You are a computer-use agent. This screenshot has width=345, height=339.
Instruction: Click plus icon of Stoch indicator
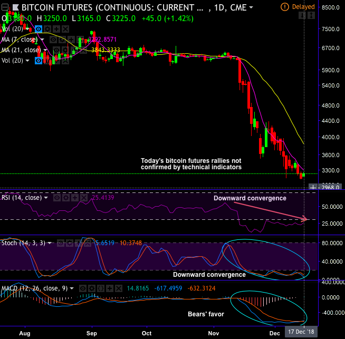[x=79, y=243]
